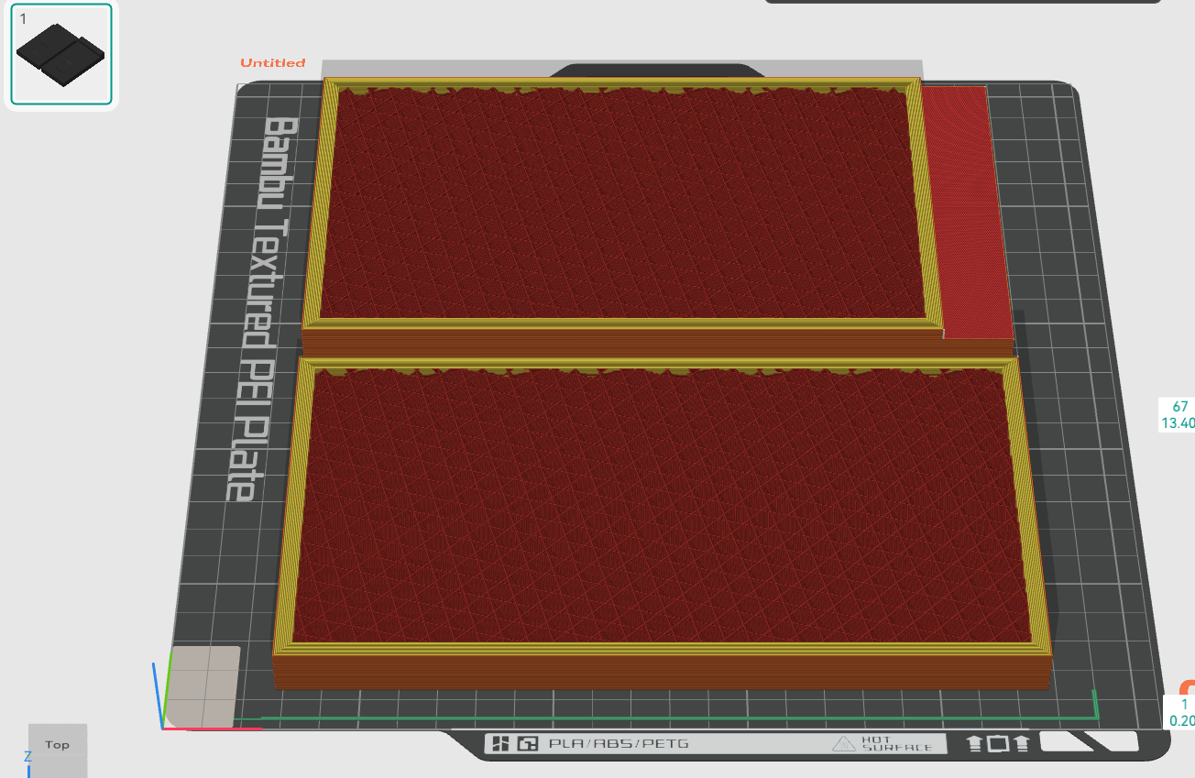Click the lower layer label showing 1
This screenshot has height=778, width=1195.
pyautogui.click(x=1183, y=704)
